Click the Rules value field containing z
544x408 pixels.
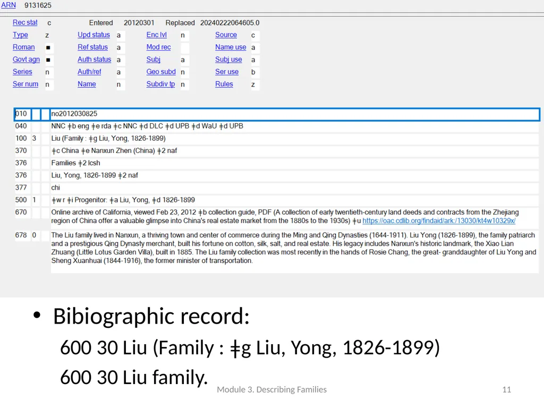(255, 84)
